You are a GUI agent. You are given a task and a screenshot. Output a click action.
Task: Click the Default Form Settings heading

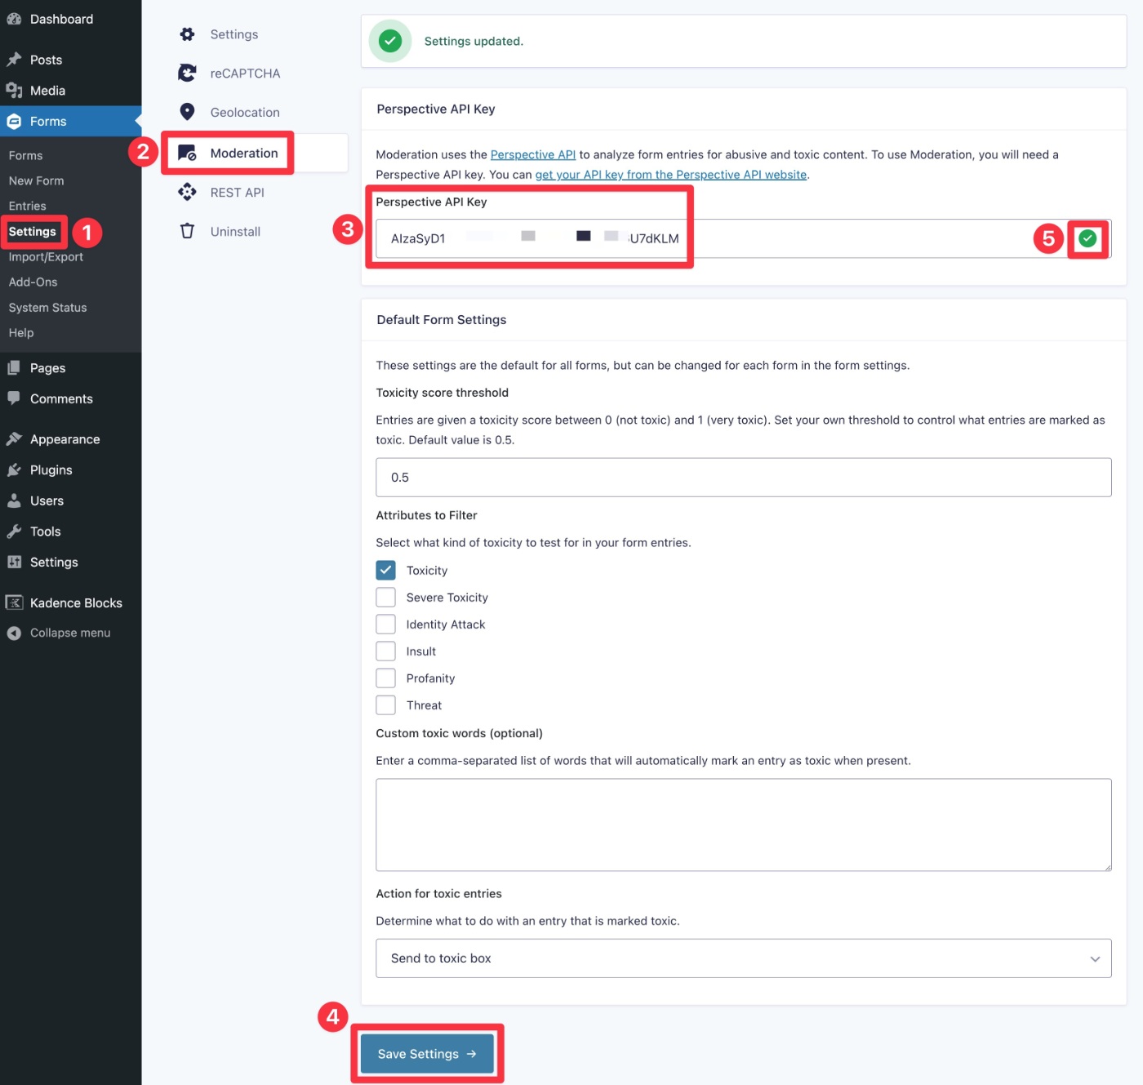click(442, 320)
